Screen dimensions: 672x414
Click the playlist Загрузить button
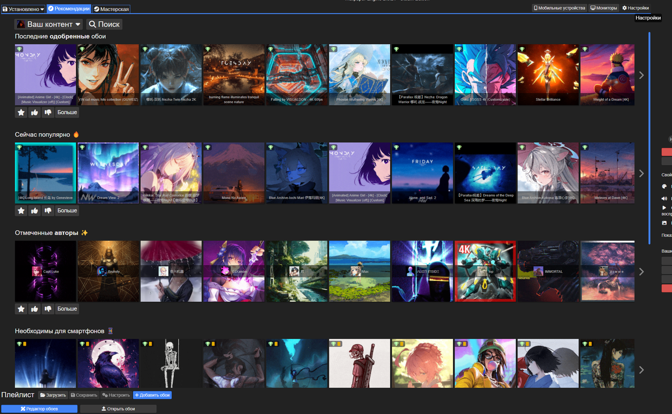click(x=53, y=395)
